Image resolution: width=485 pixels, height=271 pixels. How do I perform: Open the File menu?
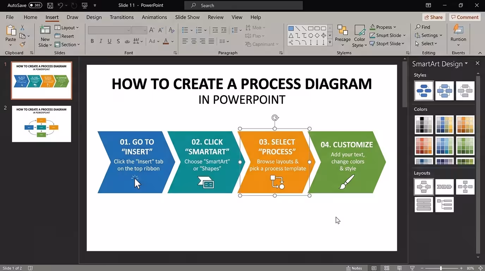(x=10, y=17)
